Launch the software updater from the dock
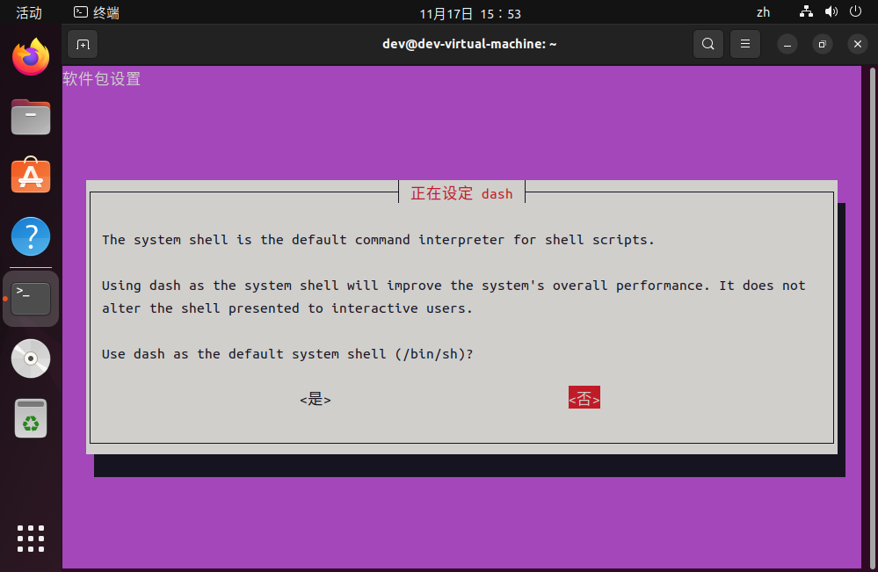Viewport: 878px width, 572px height. 30,418
